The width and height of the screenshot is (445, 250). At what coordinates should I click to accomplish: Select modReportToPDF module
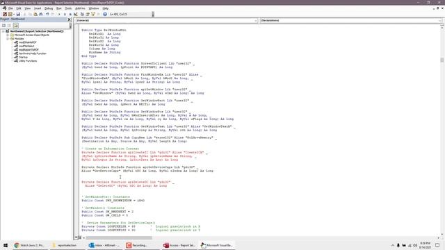(x=29, y=49)
